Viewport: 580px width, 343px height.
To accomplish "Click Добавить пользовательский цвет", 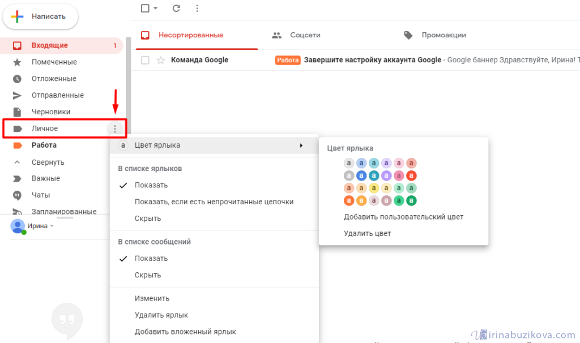I will click(403, 217).
